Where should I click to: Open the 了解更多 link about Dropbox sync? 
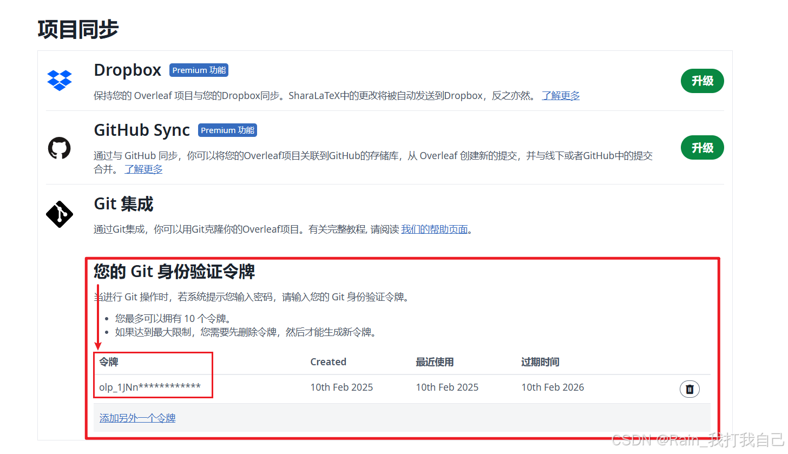[x=561, y=95]
